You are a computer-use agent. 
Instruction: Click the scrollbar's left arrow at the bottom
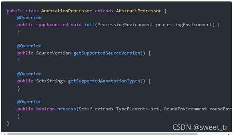point(4,134)
